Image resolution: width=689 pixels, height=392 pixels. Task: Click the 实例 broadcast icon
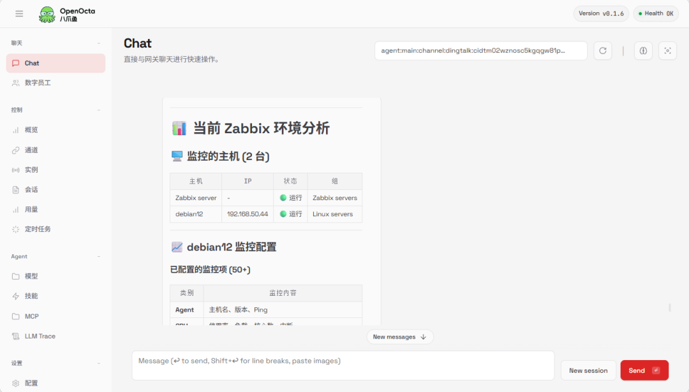coord(16,170)
